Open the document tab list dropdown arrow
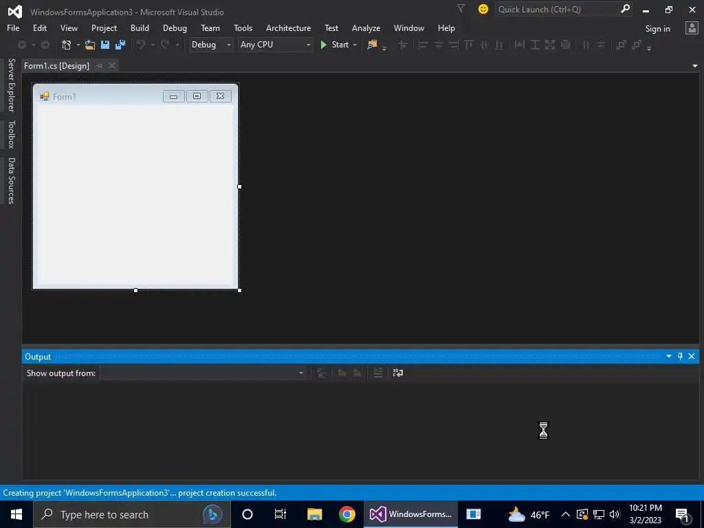The width and height of the screenshot is (704, 528). [694, 66]
